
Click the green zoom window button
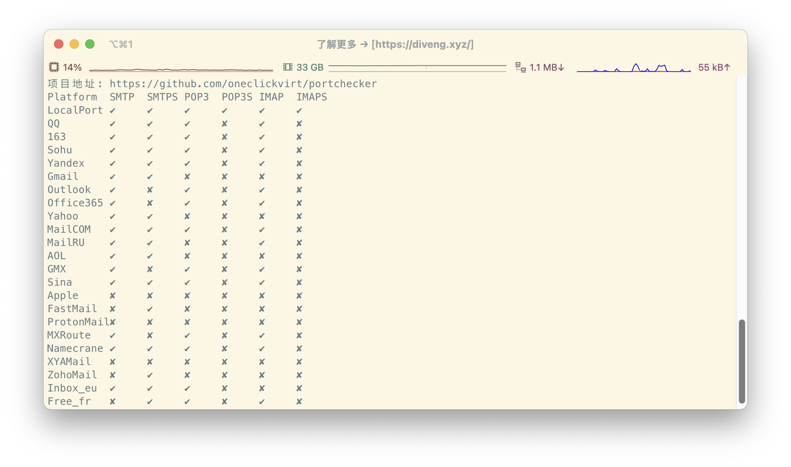90,44
